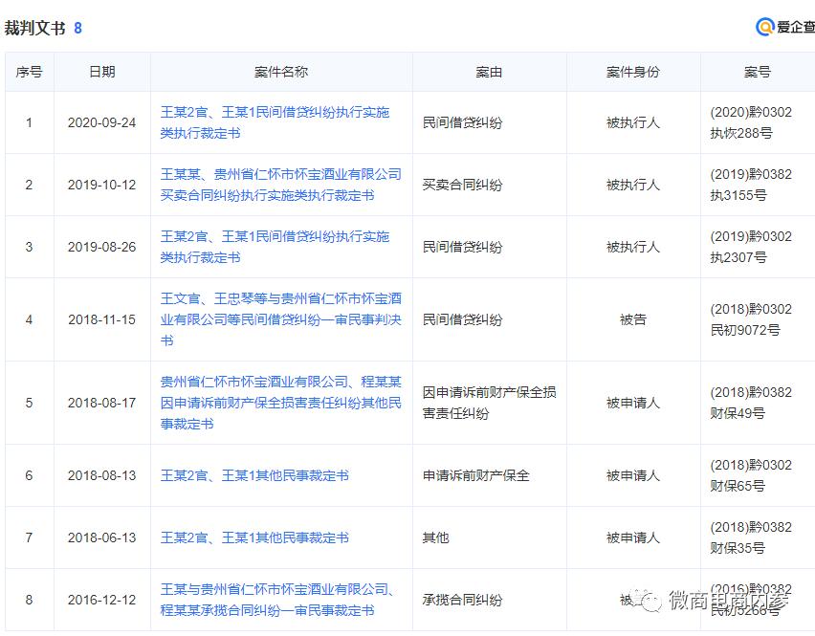Select the date 2018-08-13
This screenshot has width=815, height=636.
(101, 475)
